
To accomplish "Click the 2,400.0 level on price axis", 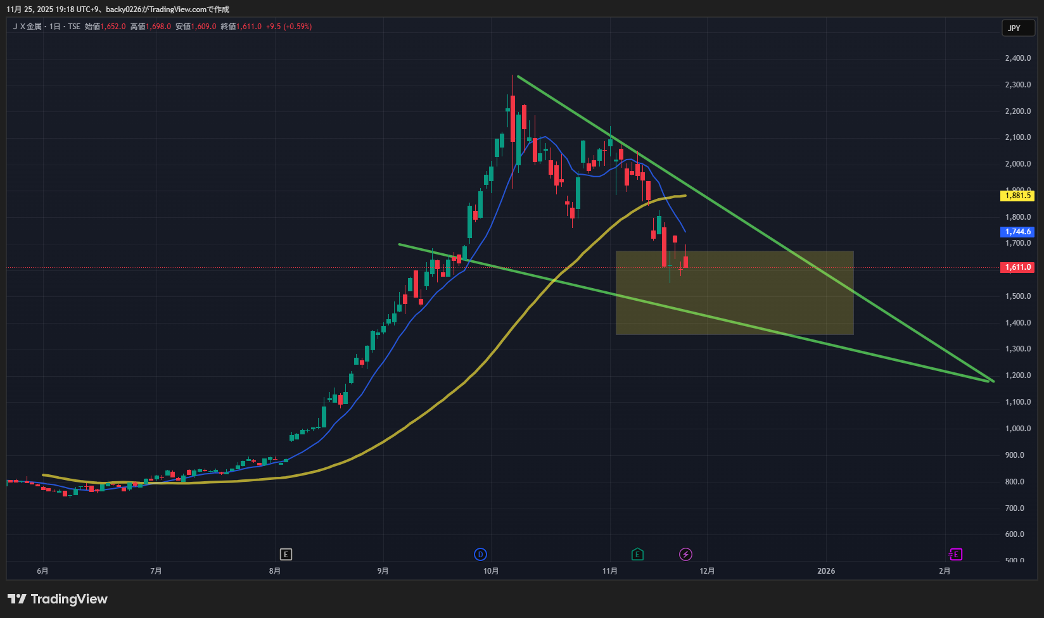I will 1017,58.
